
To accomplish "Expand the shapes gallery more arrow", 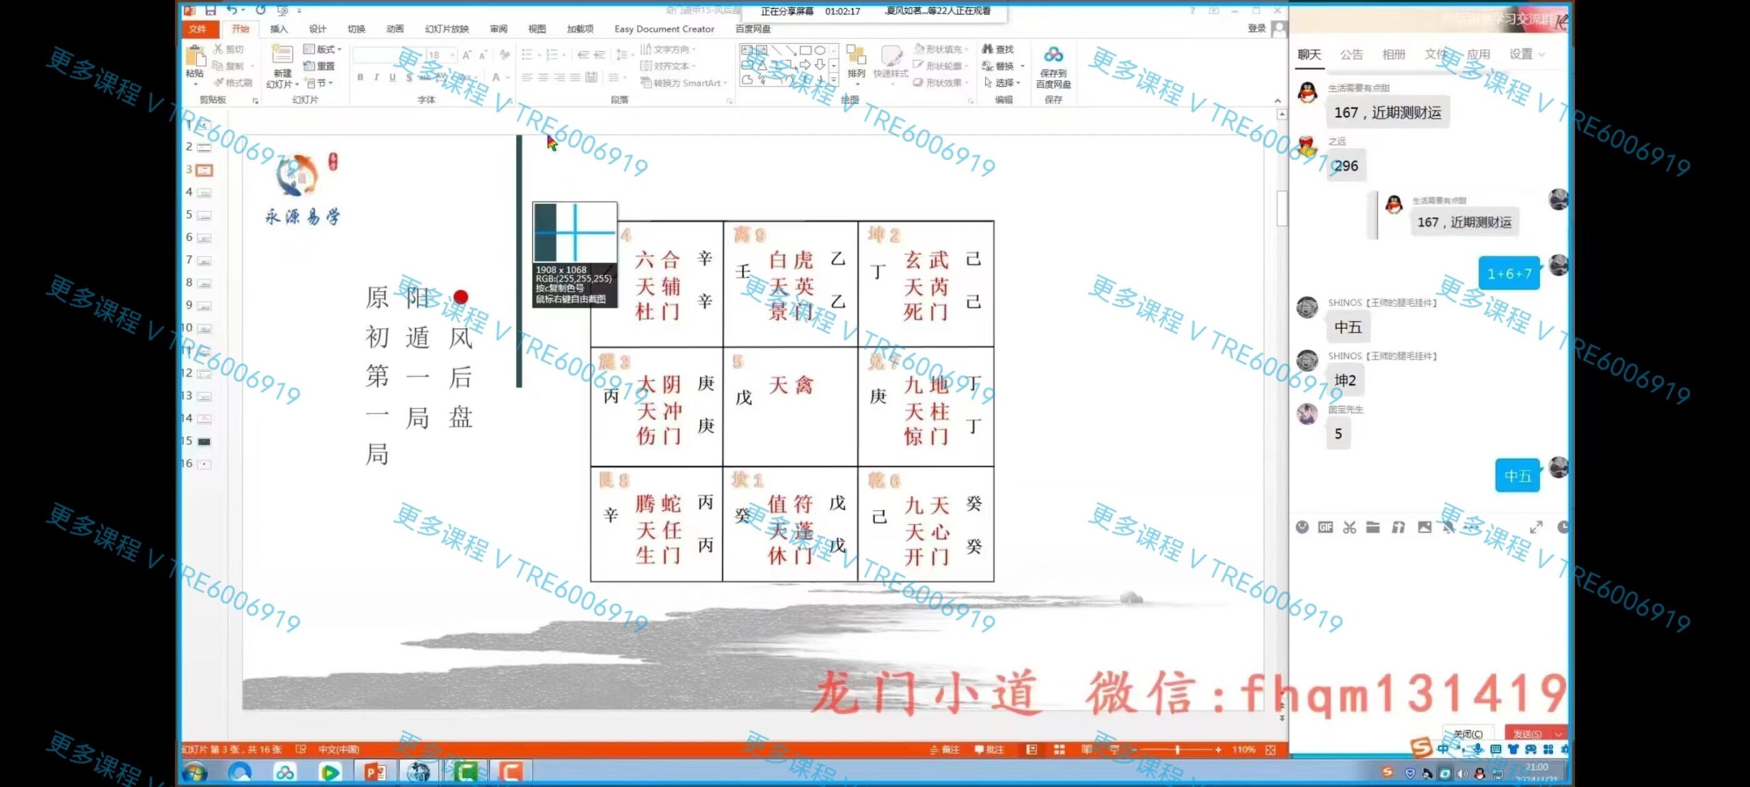I will pyautogui.click(x=834, y=80).
